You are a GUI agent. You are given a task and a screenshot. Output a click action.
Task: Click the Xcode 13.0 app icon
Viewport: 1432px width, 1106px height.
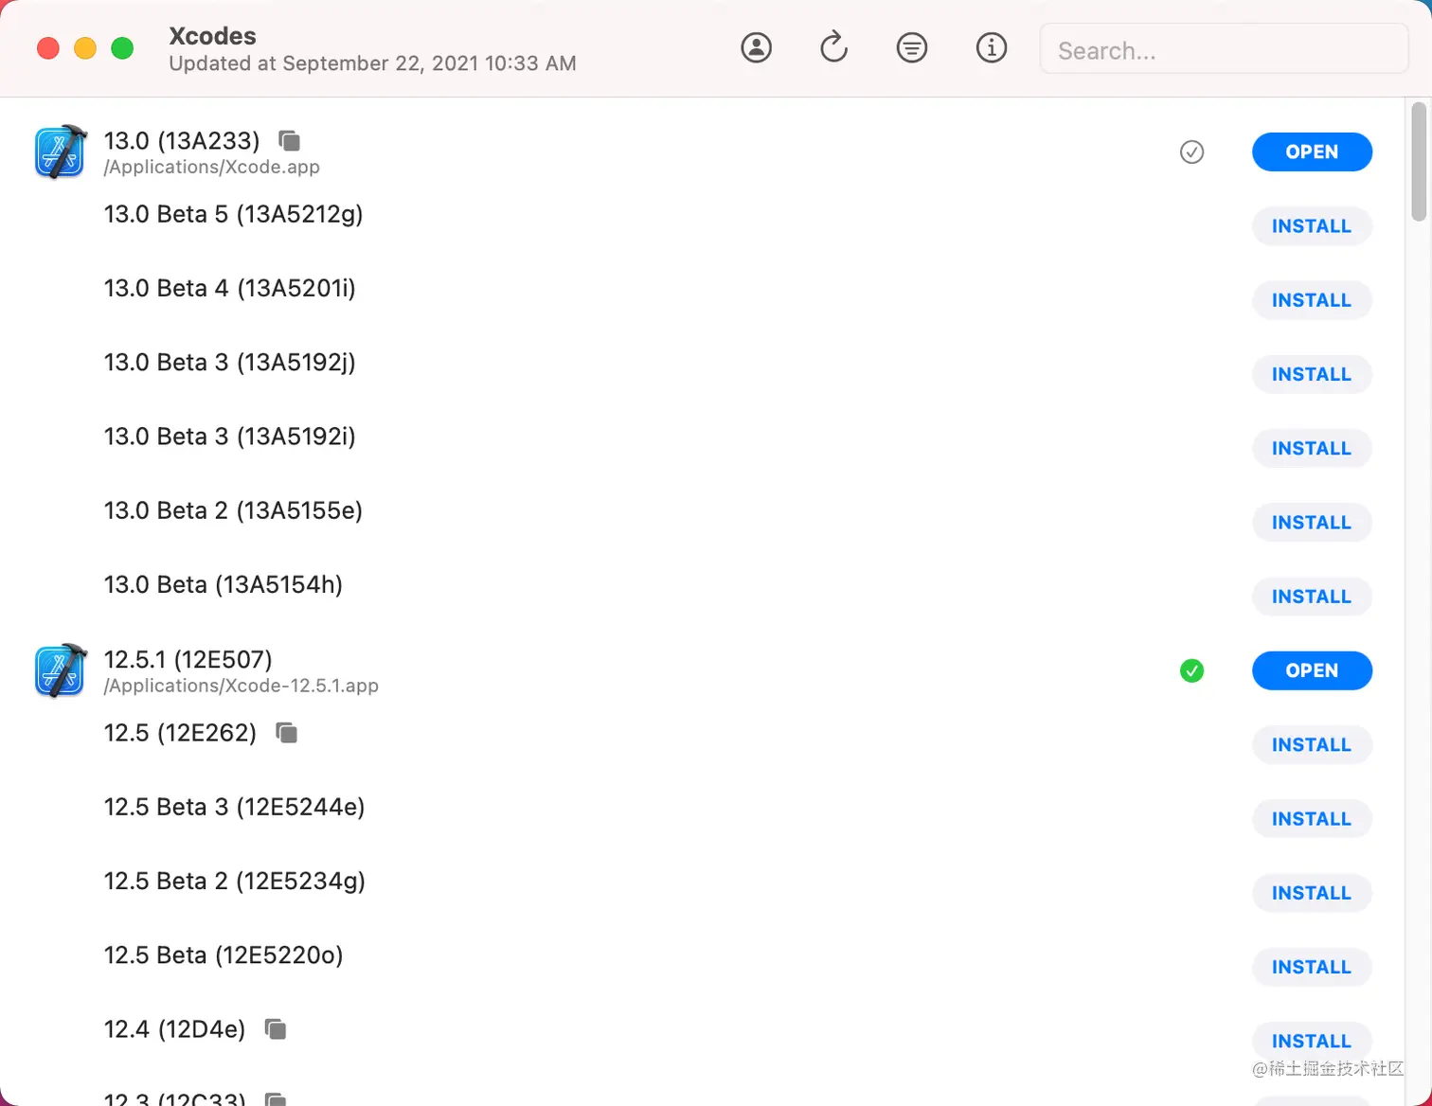(x=61, y=152)
